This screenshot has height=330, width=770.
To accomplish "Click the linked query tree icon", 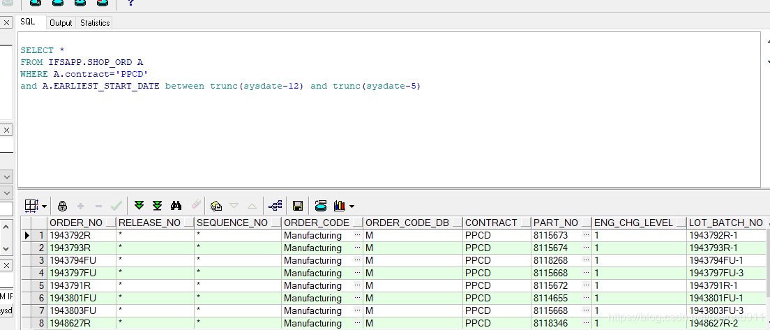I will click(x=275, y=206).
